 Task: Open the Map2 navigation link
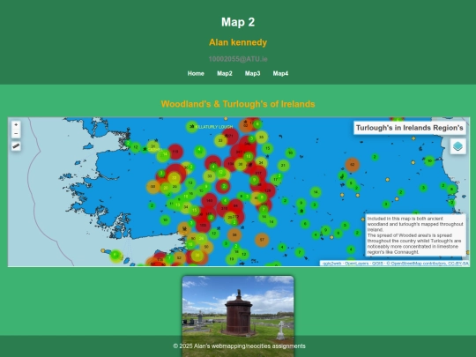tap(225, 73)
